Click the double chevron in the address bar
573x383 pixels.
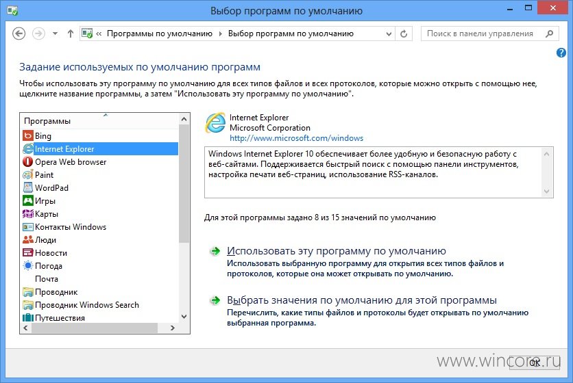click(x=99, y=34)
